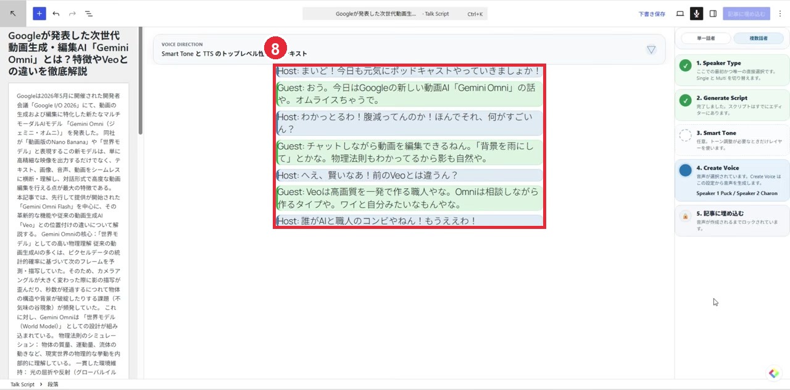Click Speaker 1 Puck / Speaker 2 Charon text

click(737, 194)
